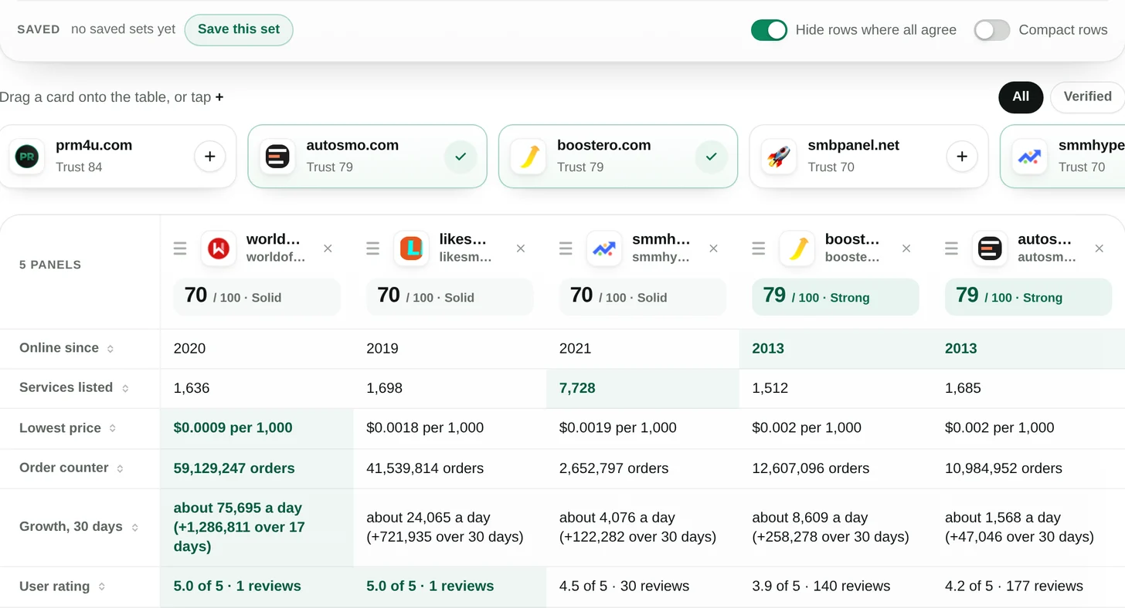1125x608 pixels.
Task: Click the autosm column dark logo
Action: point(990,248)
